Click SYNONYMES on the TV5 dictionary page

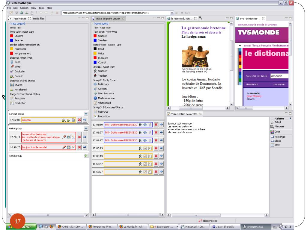[279, 84]
